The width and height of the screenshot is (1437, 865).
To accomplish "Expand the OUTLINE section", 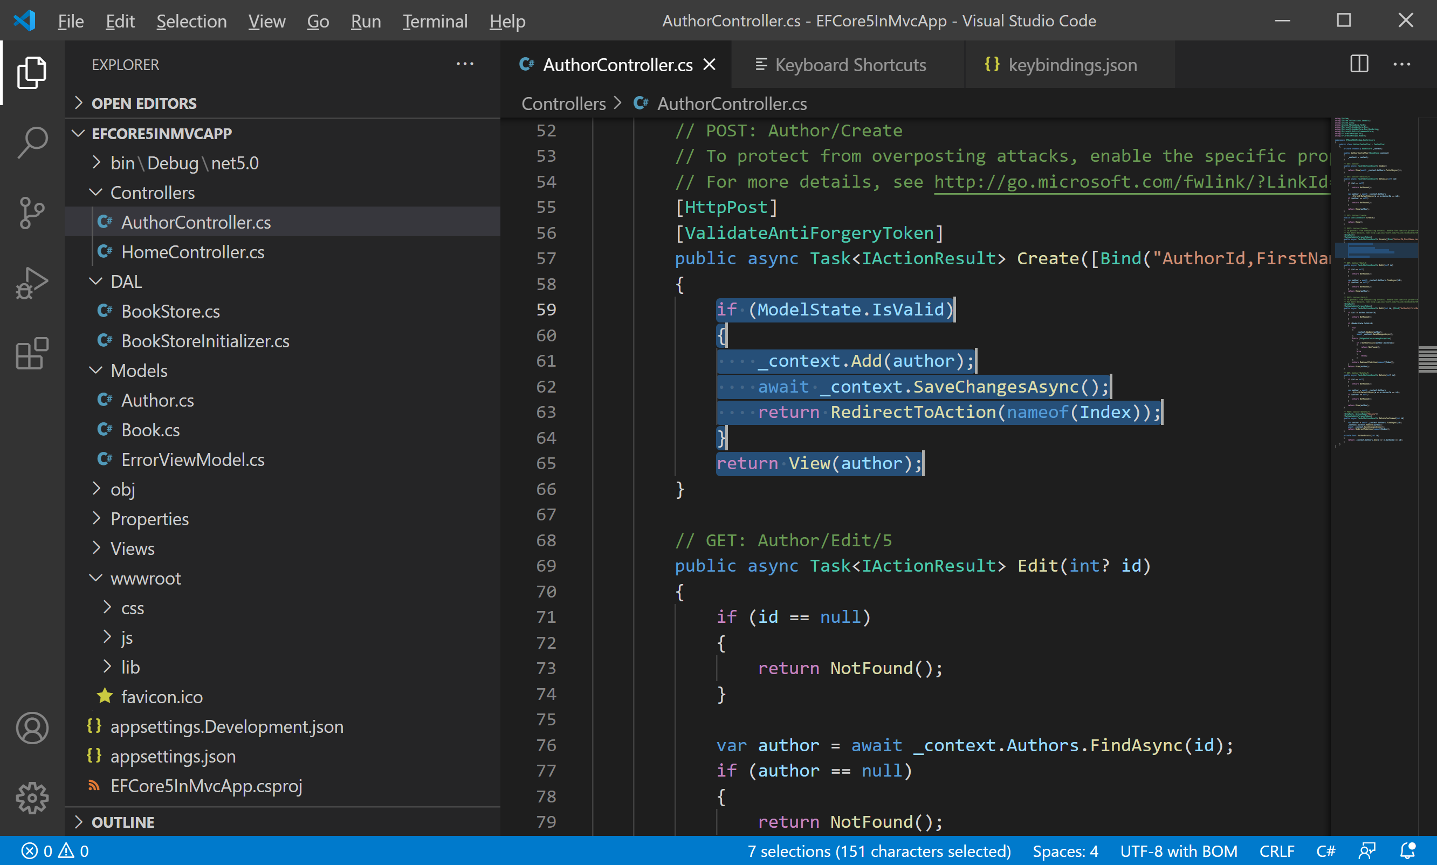I will coord(122,822).
